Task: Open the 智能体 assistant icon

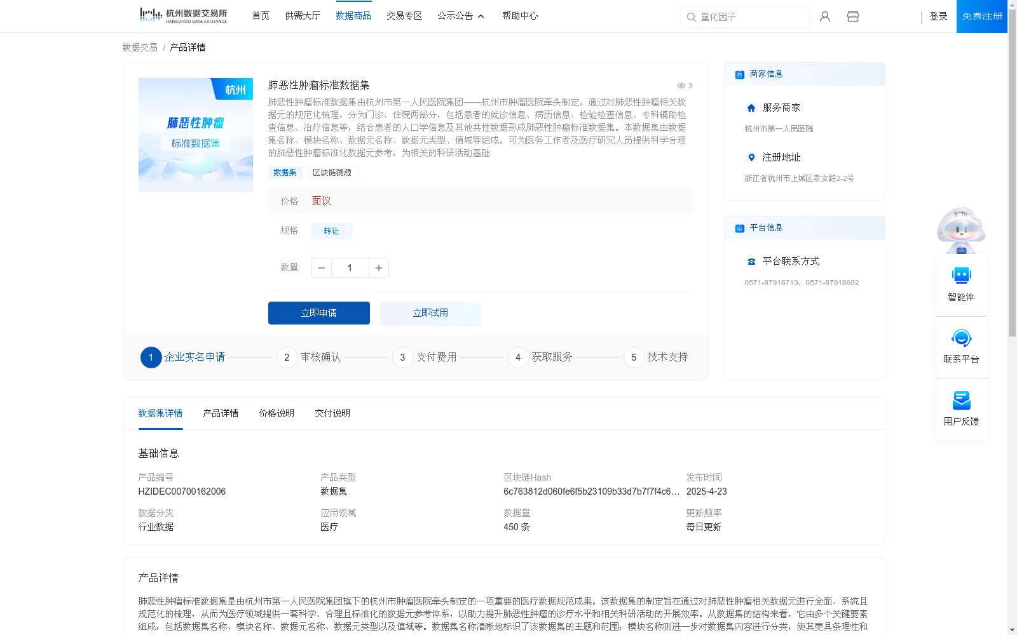Action: pyautogui.click(x=961, y=276)
